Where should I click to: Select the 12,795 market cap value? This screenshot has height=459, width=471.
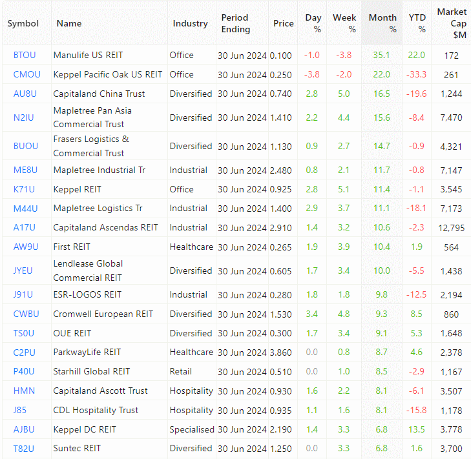point(452,228)
